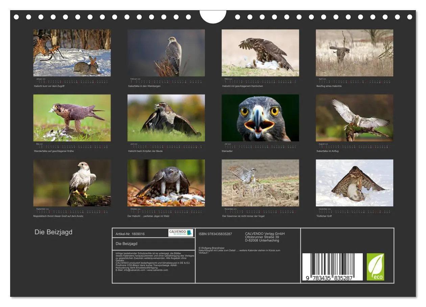Click caption 'Tödlicher Griff'
The width and height of the screenshot is (426, 307).
pos(324,216)
